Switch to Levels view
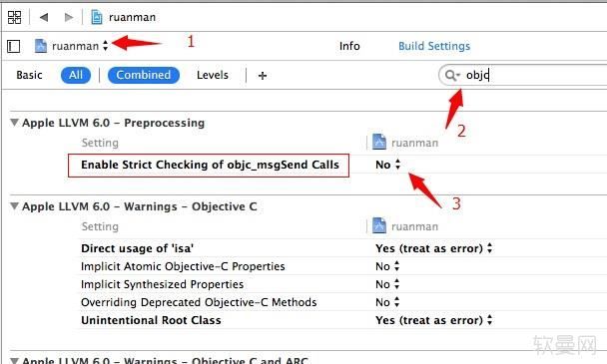 (213, 75)
